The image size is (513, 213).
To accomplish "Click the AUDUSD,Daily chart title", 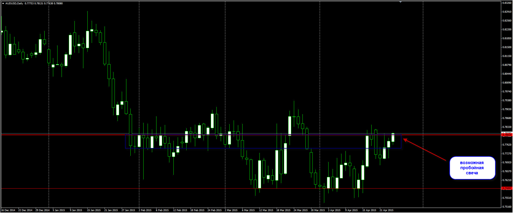I will 14,3.
